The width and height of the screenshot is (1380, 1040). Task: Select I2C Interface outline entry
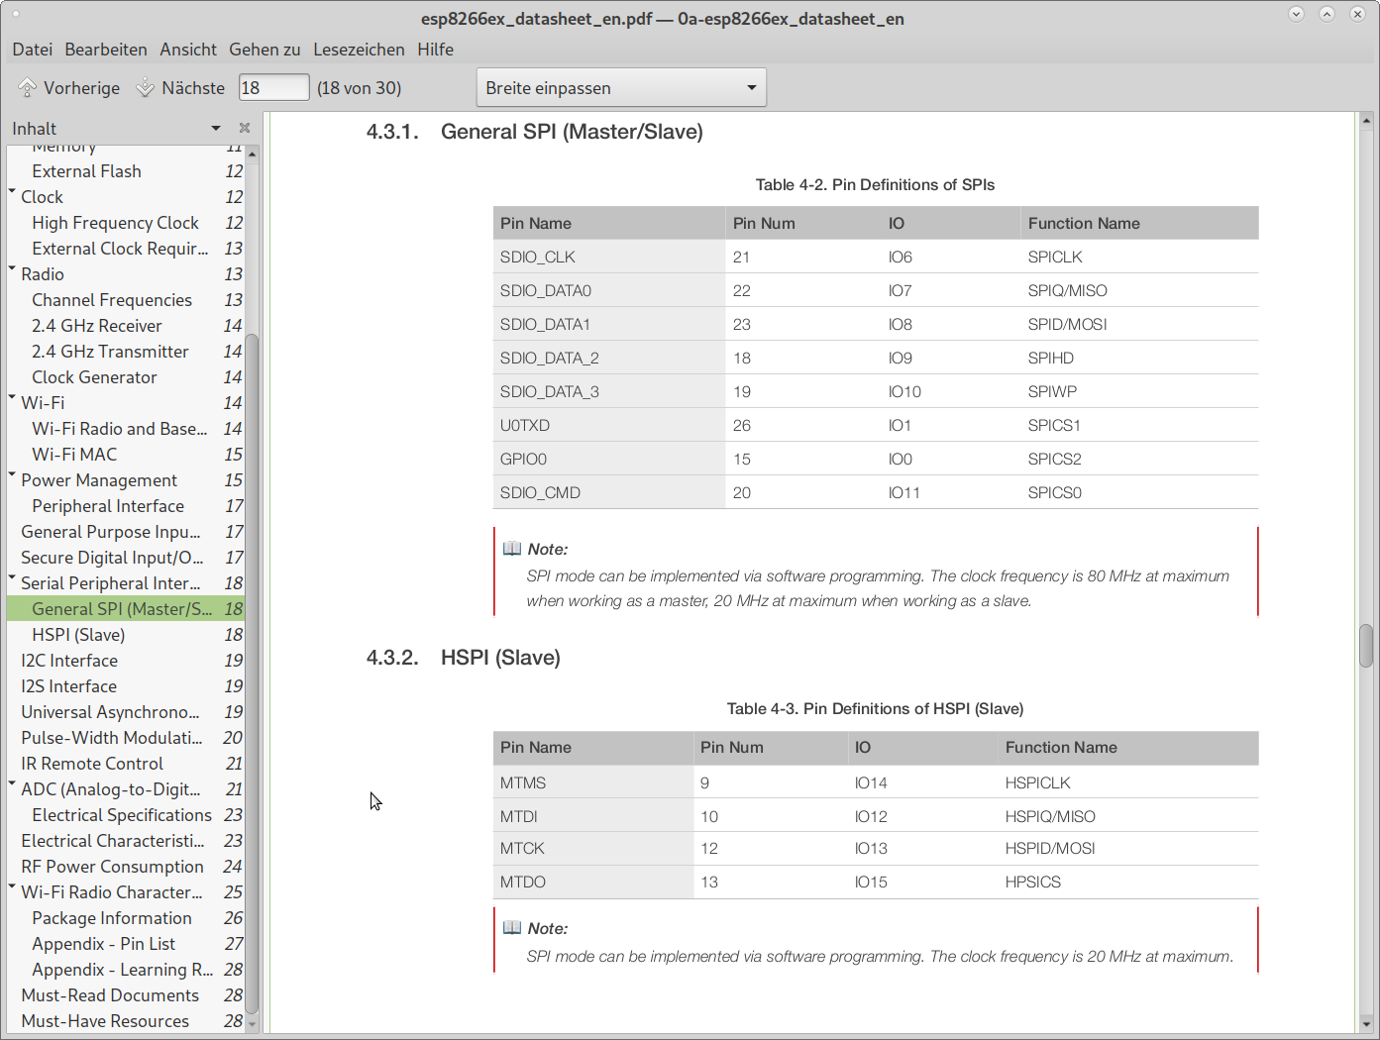125,661
